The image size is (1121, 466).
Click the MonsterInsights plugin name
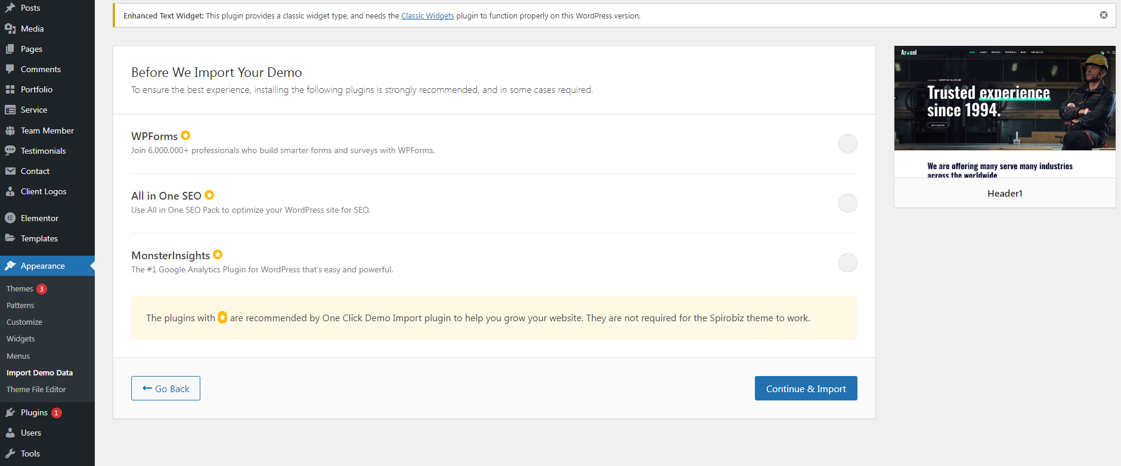pyautogui.click(x=171, y=256)
